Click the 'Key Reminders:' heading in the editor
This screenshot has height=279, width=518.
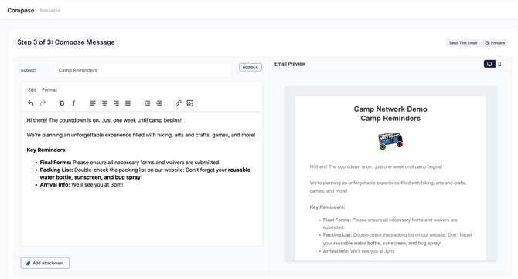coord(46,150)
